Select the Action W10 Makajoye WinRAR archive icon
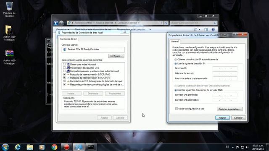The width and height of the screenshot is (269, 151). click(9, 57)
